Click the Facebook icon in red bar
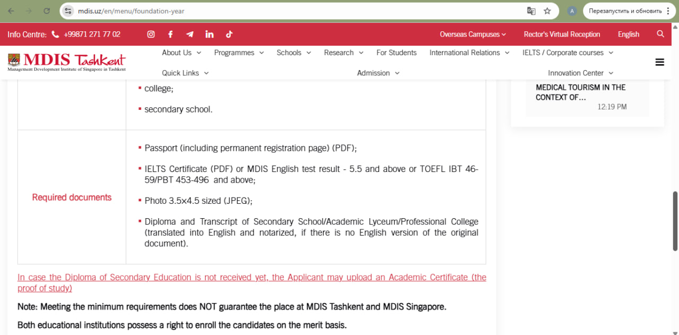Viewport: 679px width, 335px height. (x=170, y=34)
